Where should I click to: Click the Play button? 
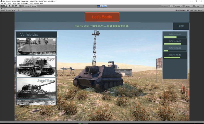(x=98, y=6)
